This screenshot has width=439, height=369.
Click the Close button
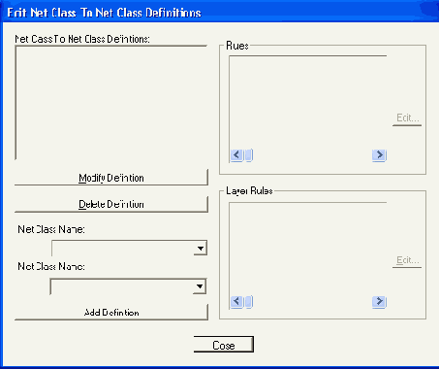[x=224, y=345]
